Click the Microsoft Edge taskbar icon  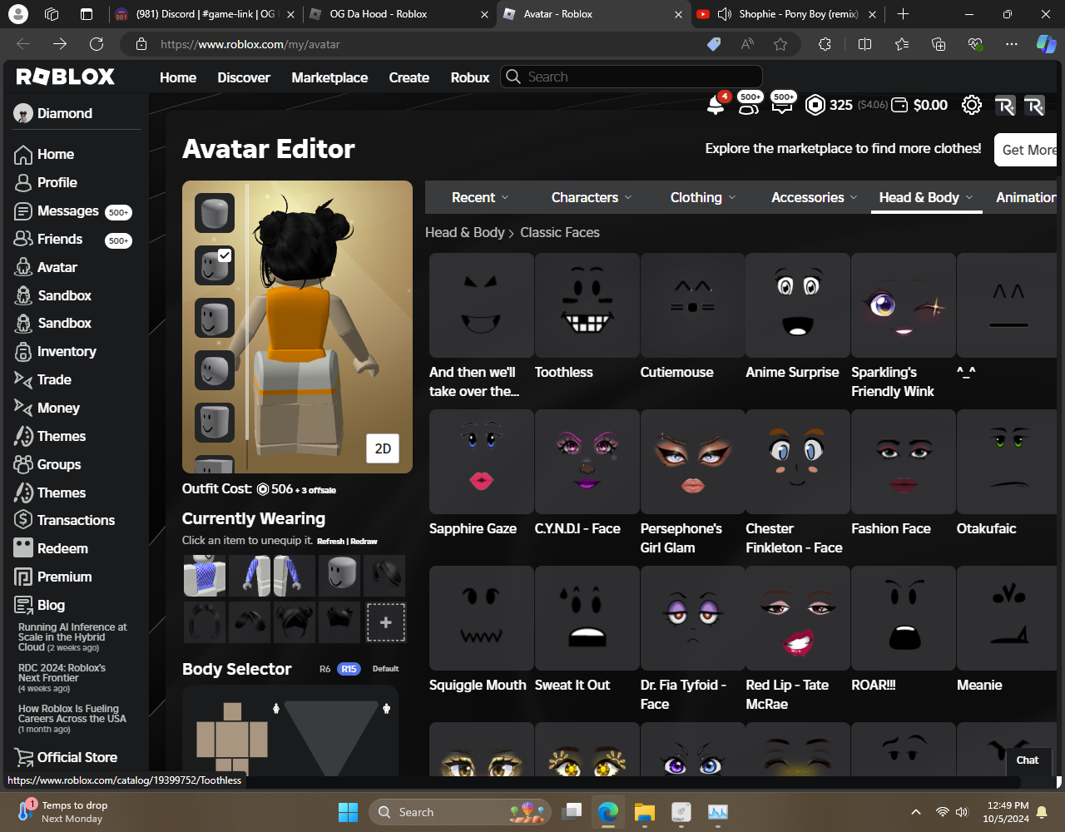(608, 812)
